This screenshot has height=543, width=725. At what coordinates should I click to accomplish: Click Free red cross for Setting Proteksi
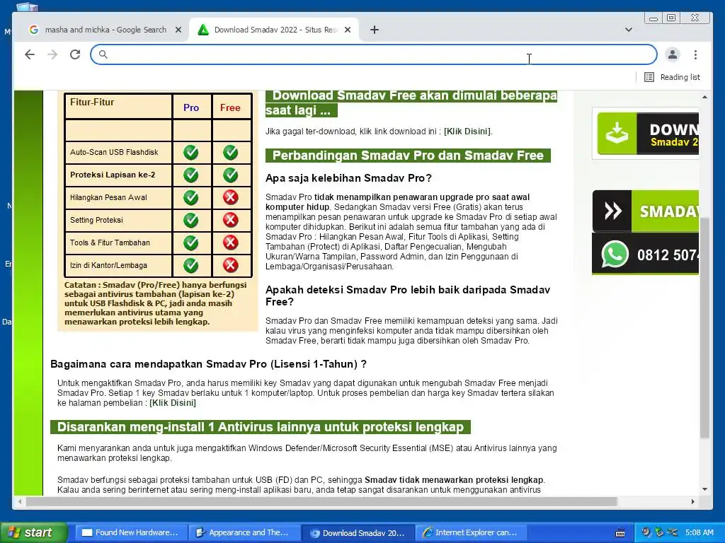click(x=230, y=221)
